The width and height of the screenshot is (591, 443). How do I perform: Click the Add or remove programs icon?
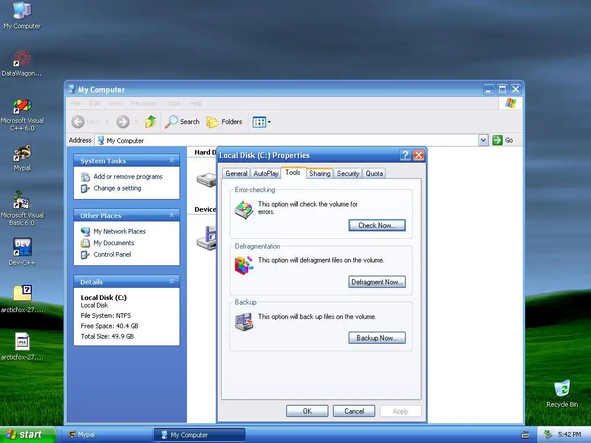(85, 177)
